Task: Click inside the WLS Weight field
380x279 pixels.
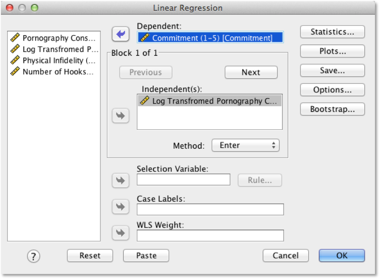Action: pyautogui.click(x=210, y=235)
